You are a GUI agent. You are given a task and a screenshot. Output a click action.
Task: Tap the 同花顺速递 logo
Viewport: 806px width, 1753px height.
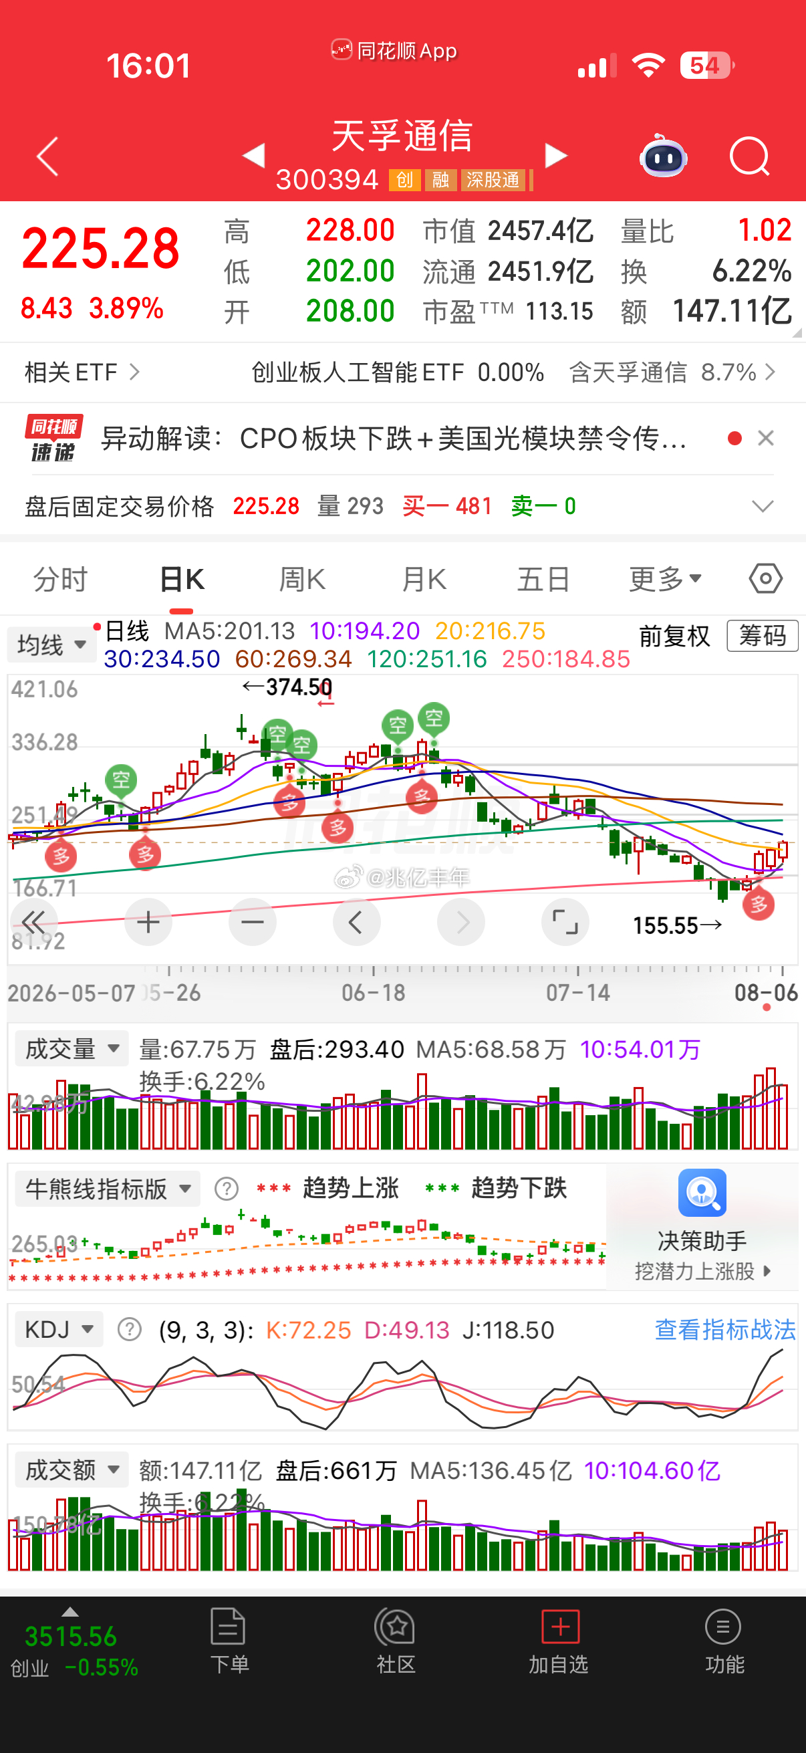point(53,439)
